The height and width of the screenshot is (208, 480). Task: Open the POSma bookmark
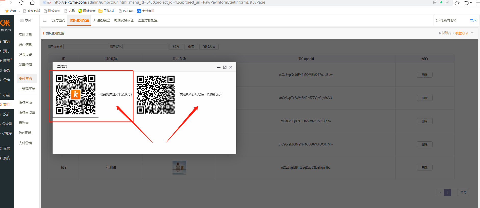tap(126, 11)
